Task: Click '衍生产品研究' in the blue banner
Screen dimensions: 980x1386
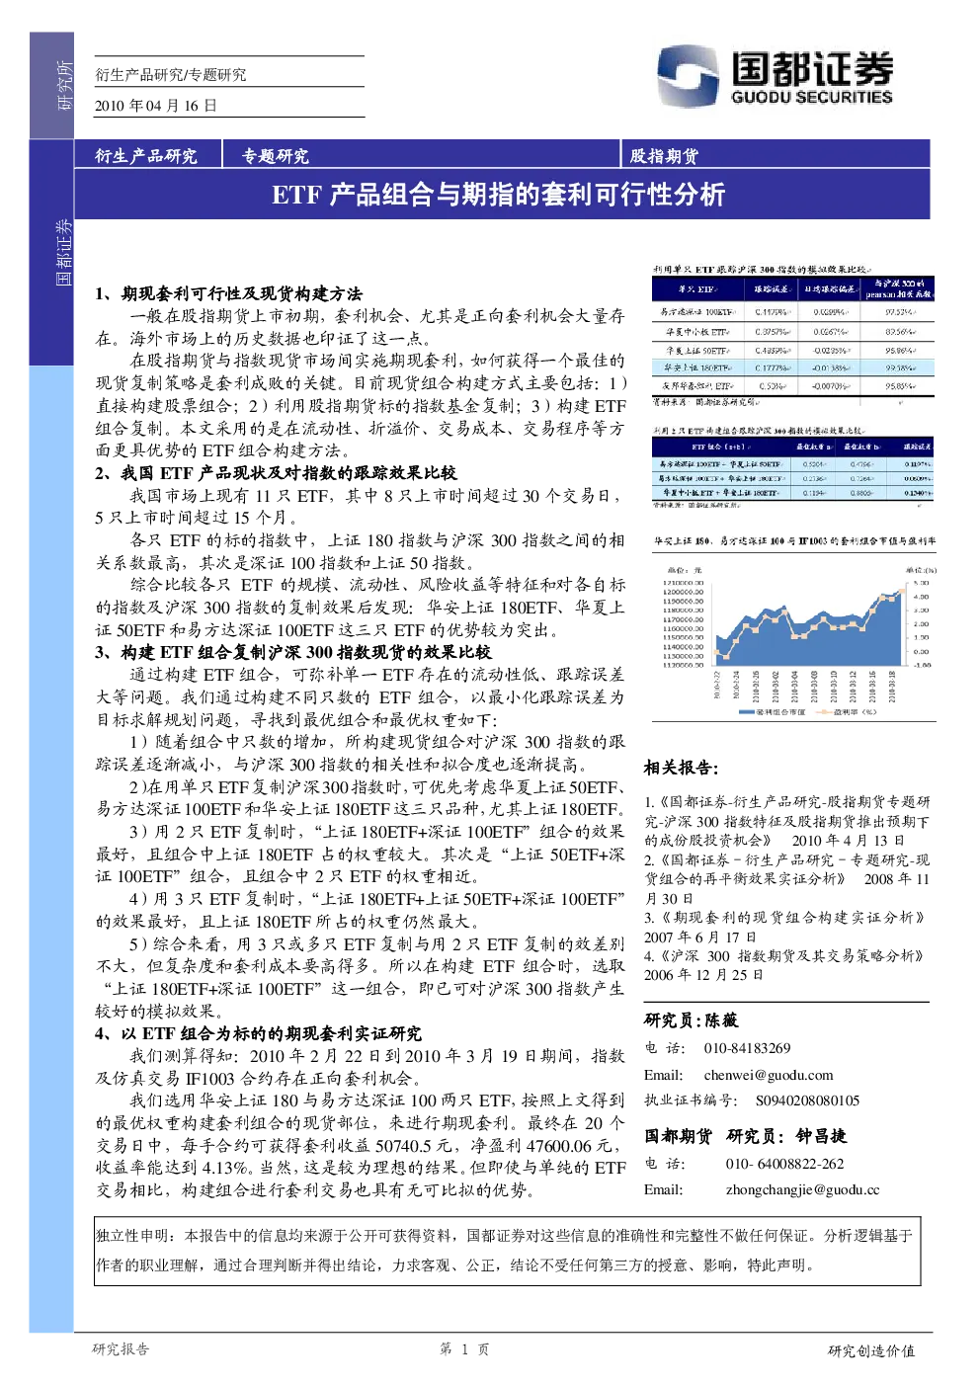Action: pos(146,156)
